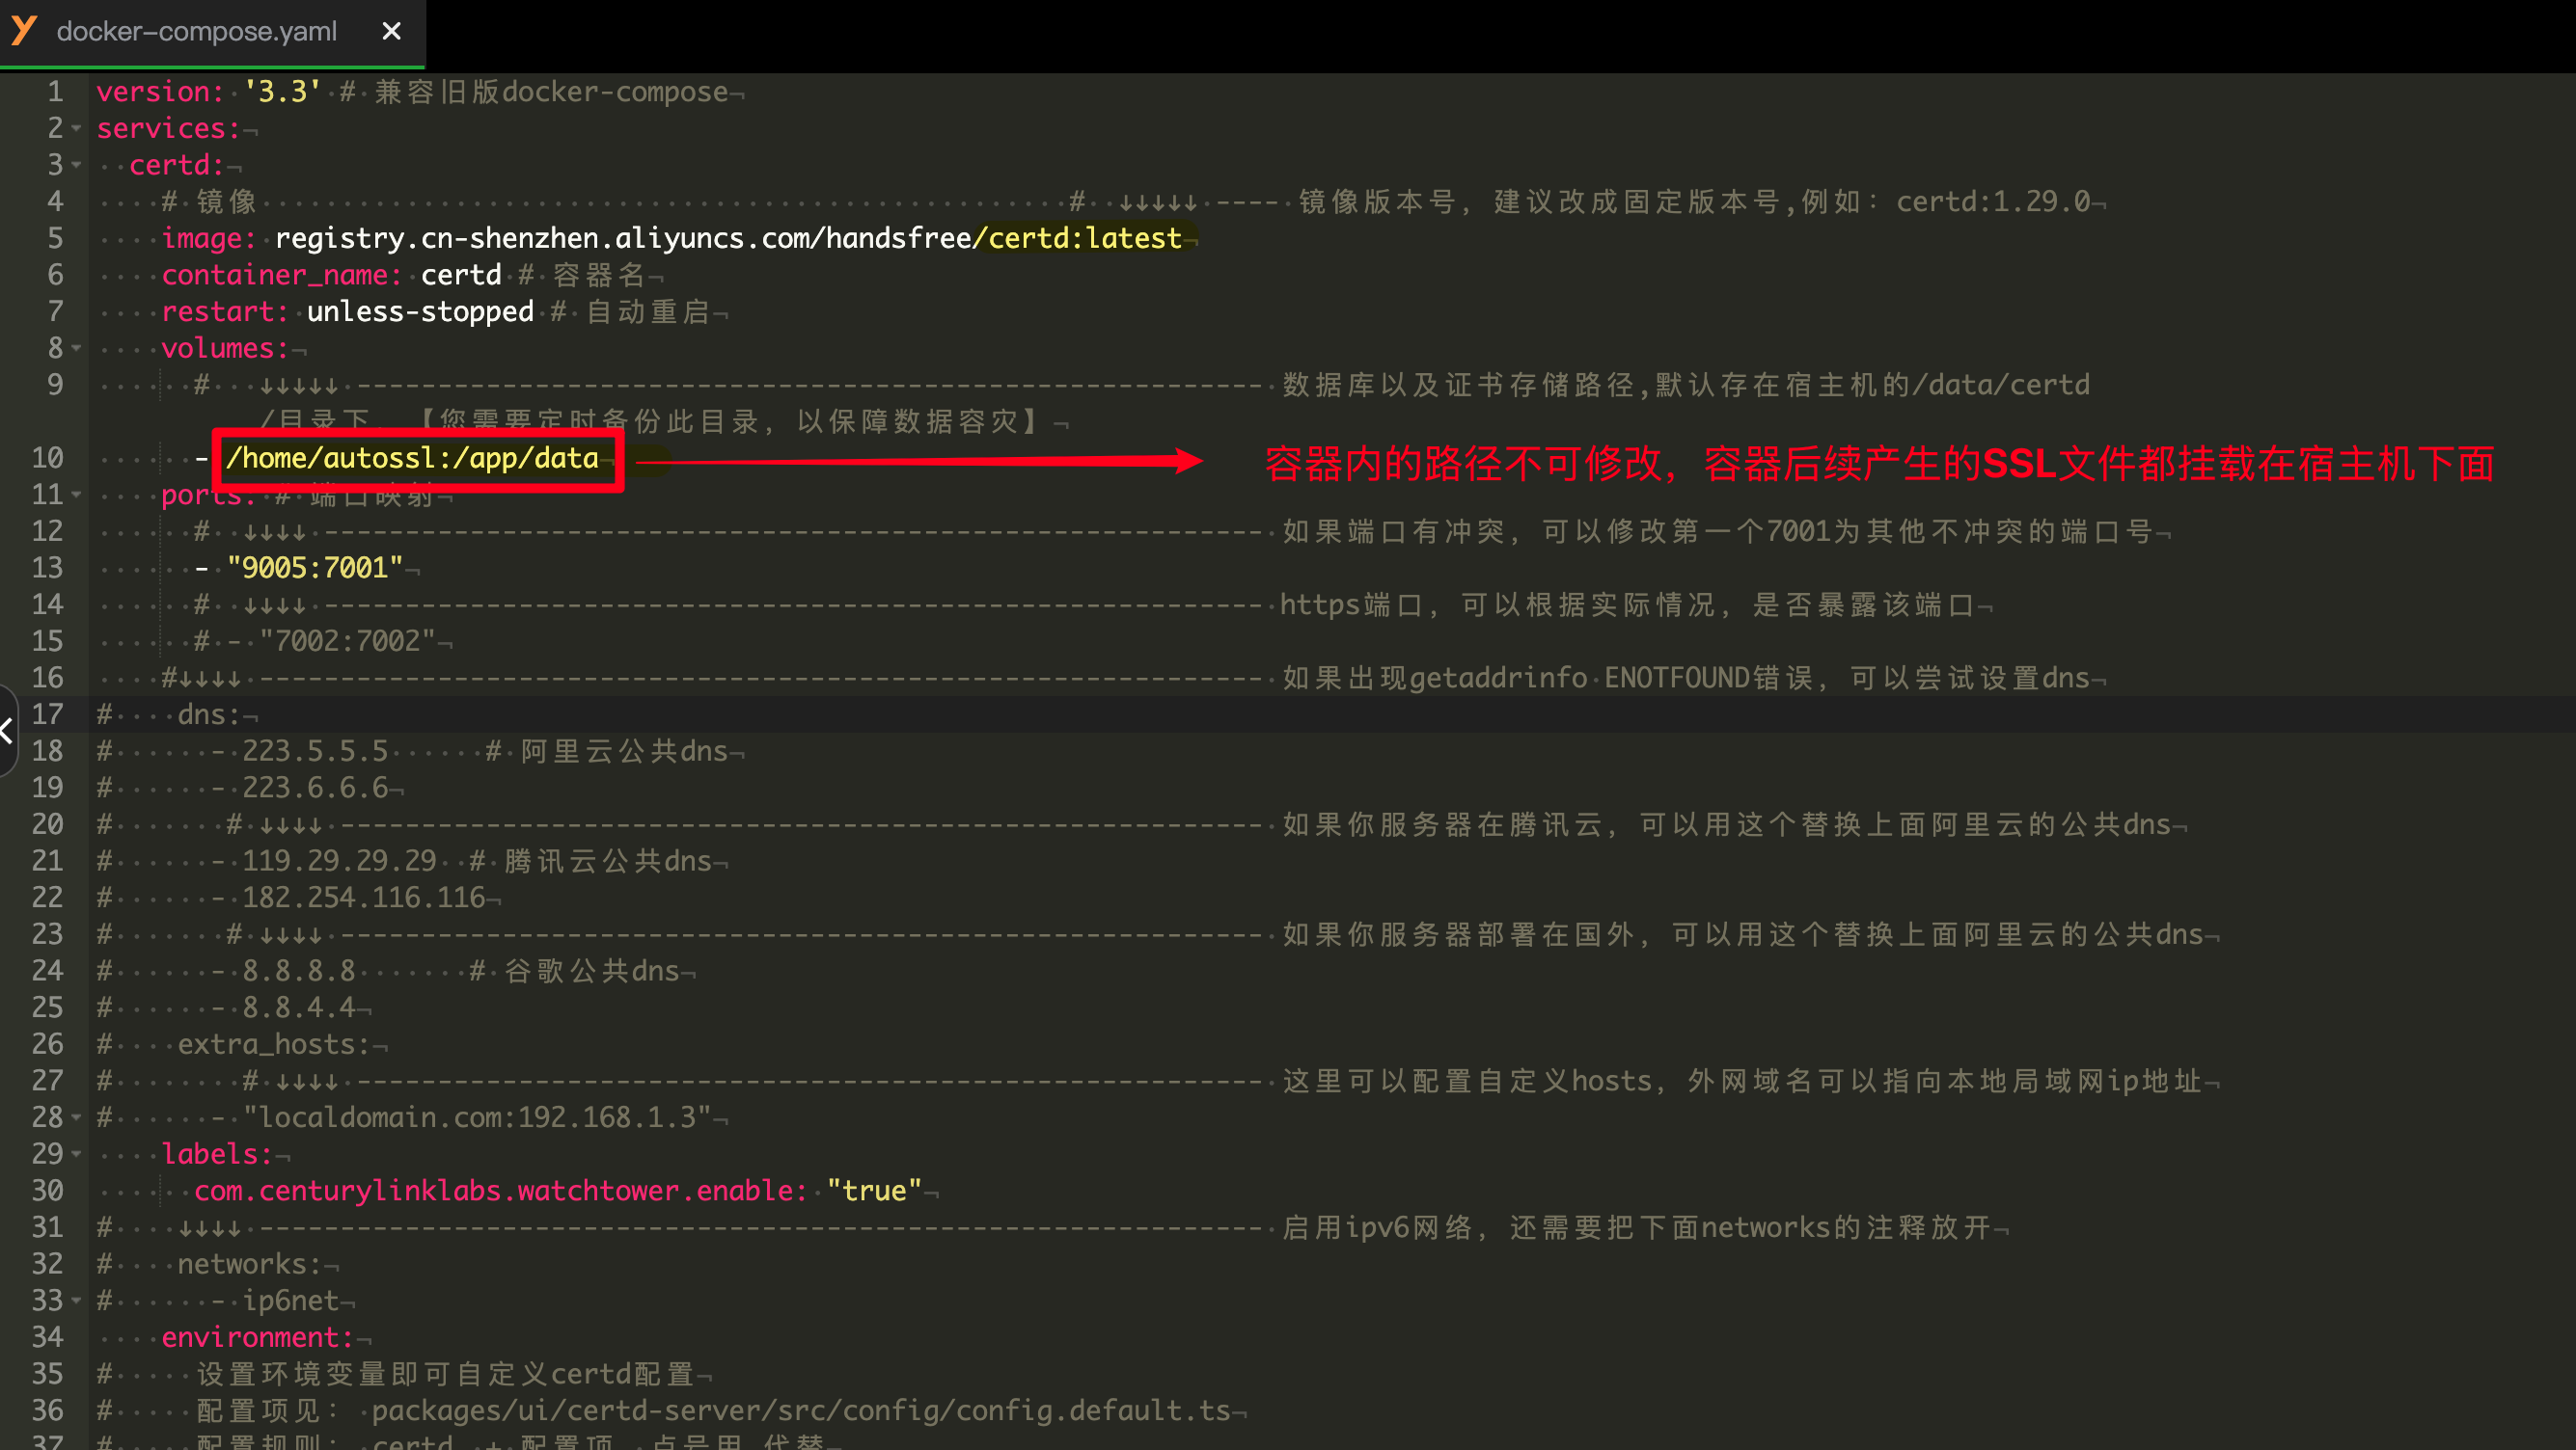Collapse the services block fold arrow
Screen dimensions: 2576x1450
(77, 129)
